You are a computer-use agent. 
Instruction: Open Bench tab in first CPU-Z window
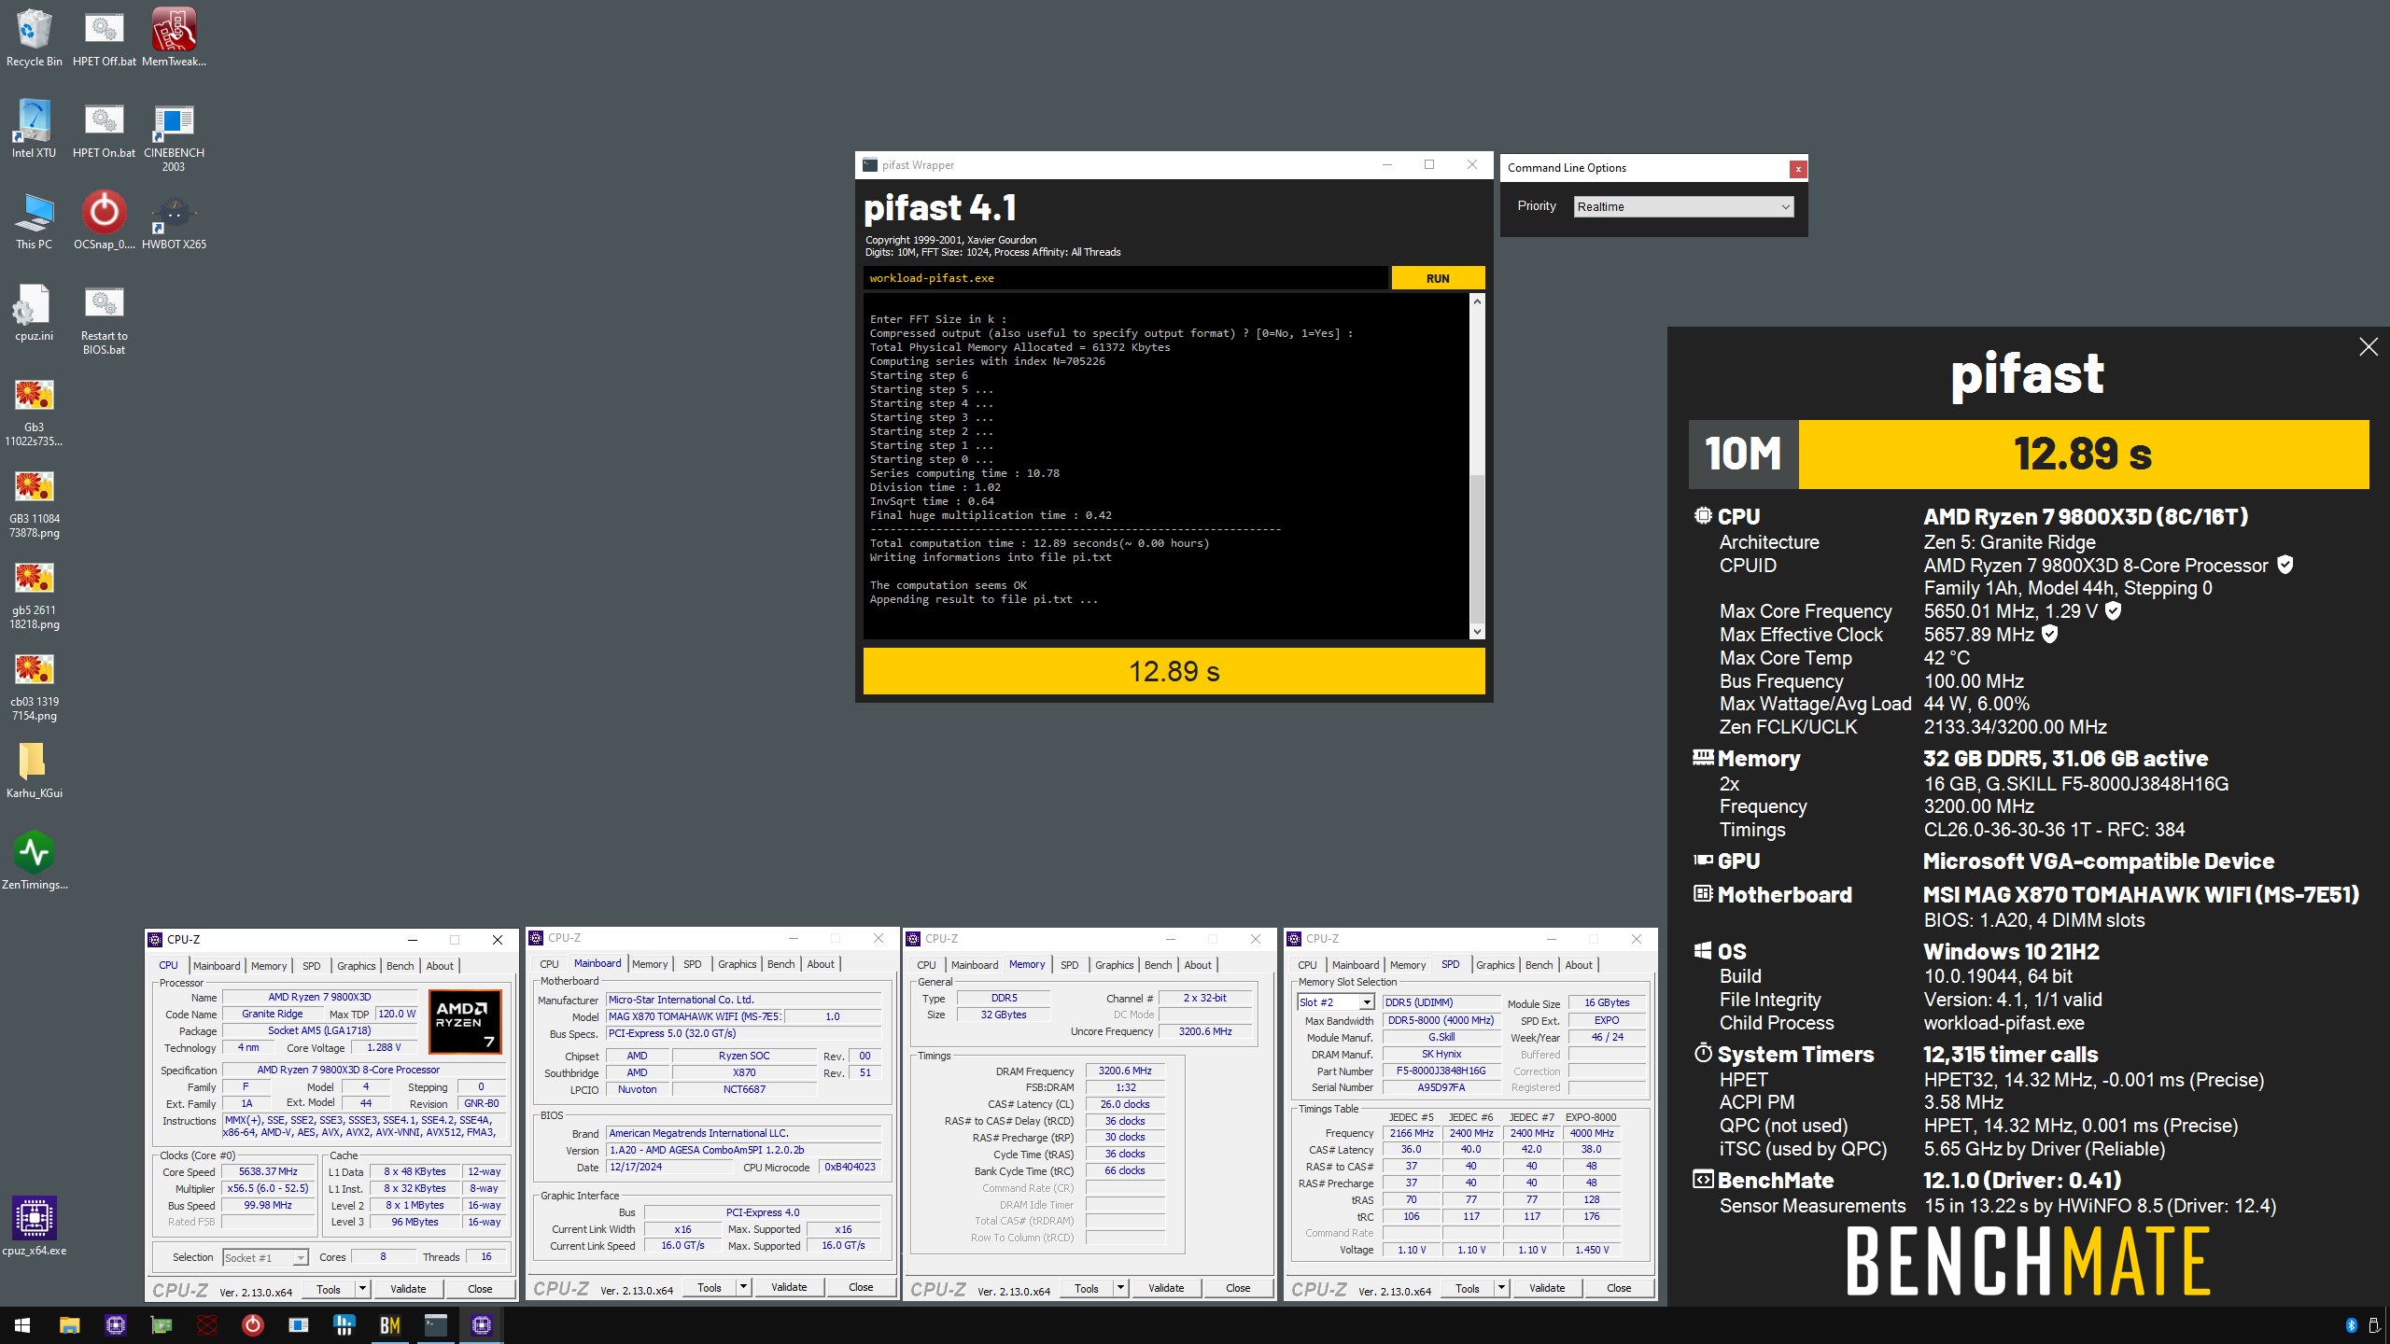point(400,966)
